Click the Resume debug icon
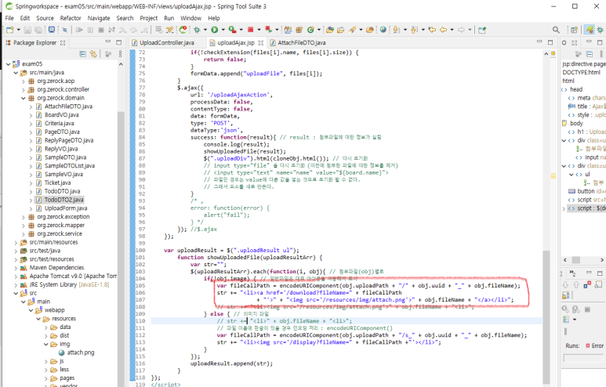Screen dimensions: 606x387 pos(80,30)
